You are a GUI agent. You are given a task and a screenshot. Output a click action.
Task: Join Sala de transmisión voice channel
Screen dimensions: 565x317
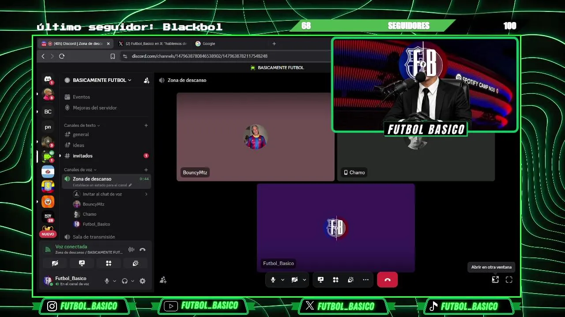point(106,237)
